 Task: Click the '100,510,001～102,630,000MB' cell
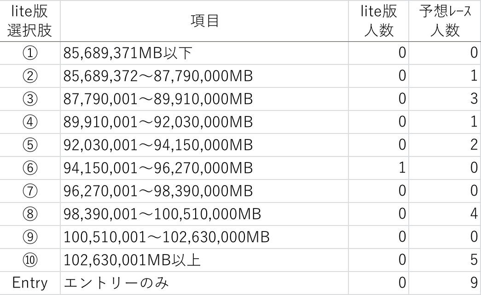point(166,237)
